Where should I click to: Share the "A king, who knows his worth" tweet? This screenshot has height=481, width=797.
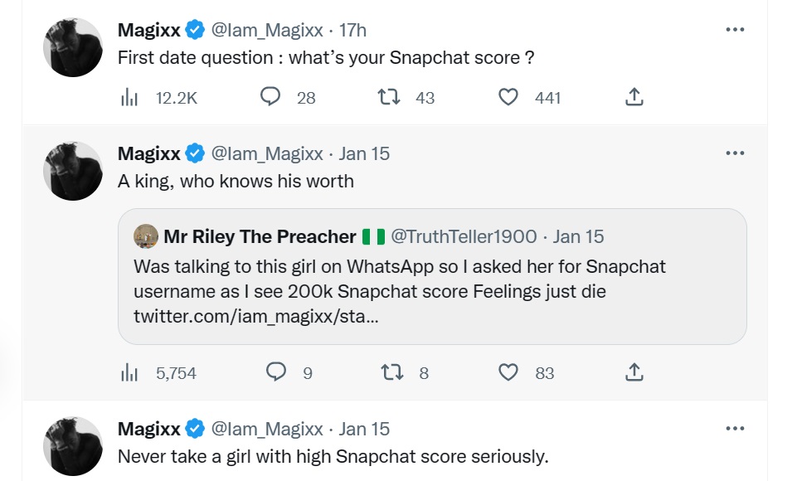coord(634,373)
